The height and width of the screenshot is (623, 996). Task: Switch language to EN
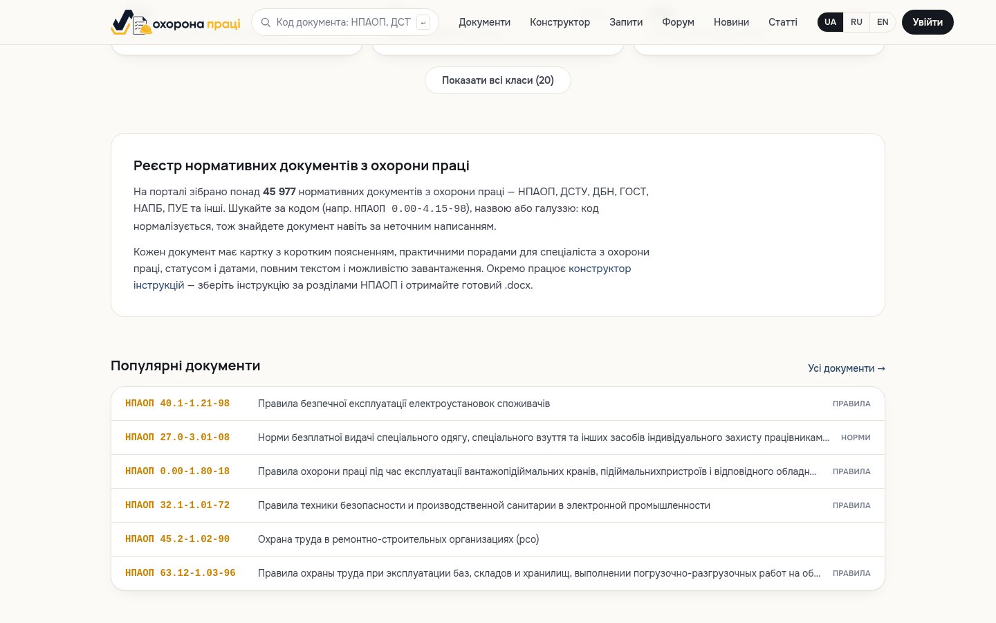pyautogui.click(x=883, y=22)
